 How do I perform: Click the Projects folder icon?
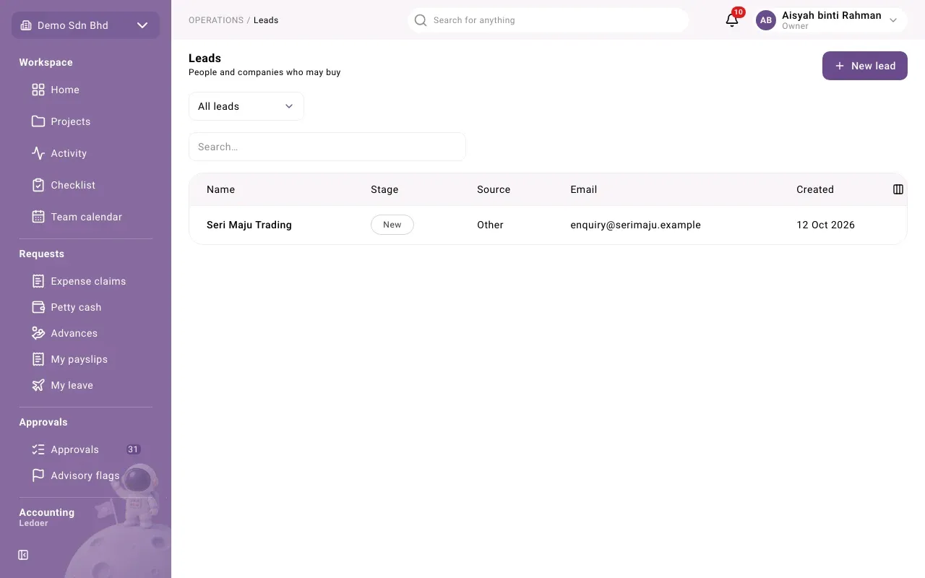(x=38, y=121)
